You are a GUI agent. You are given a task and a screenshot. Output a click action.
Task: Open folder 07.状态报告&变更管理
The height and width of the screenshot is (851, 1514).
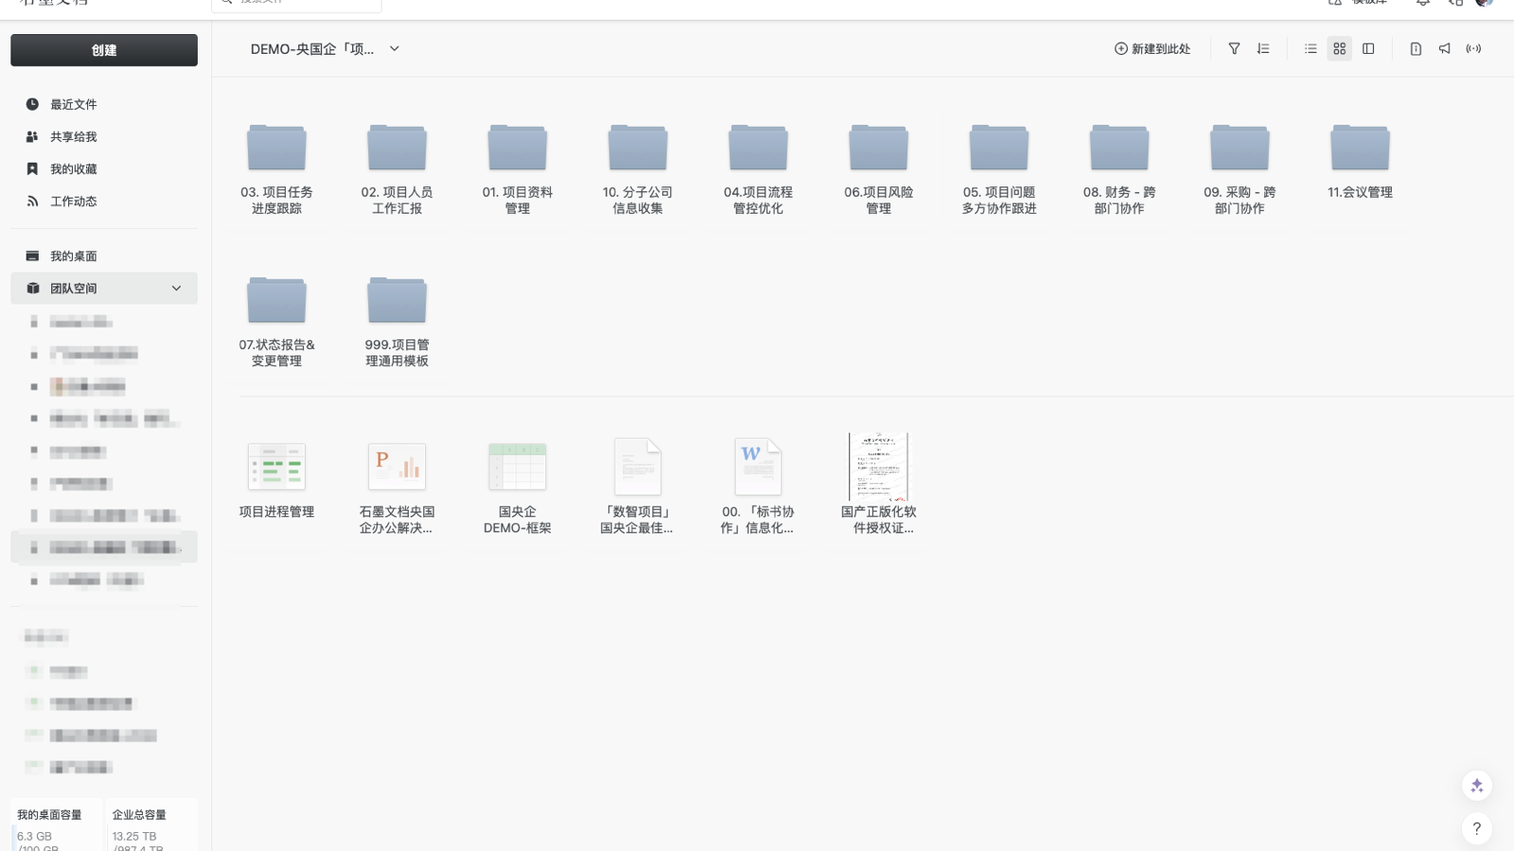click(x=276, y=321)
